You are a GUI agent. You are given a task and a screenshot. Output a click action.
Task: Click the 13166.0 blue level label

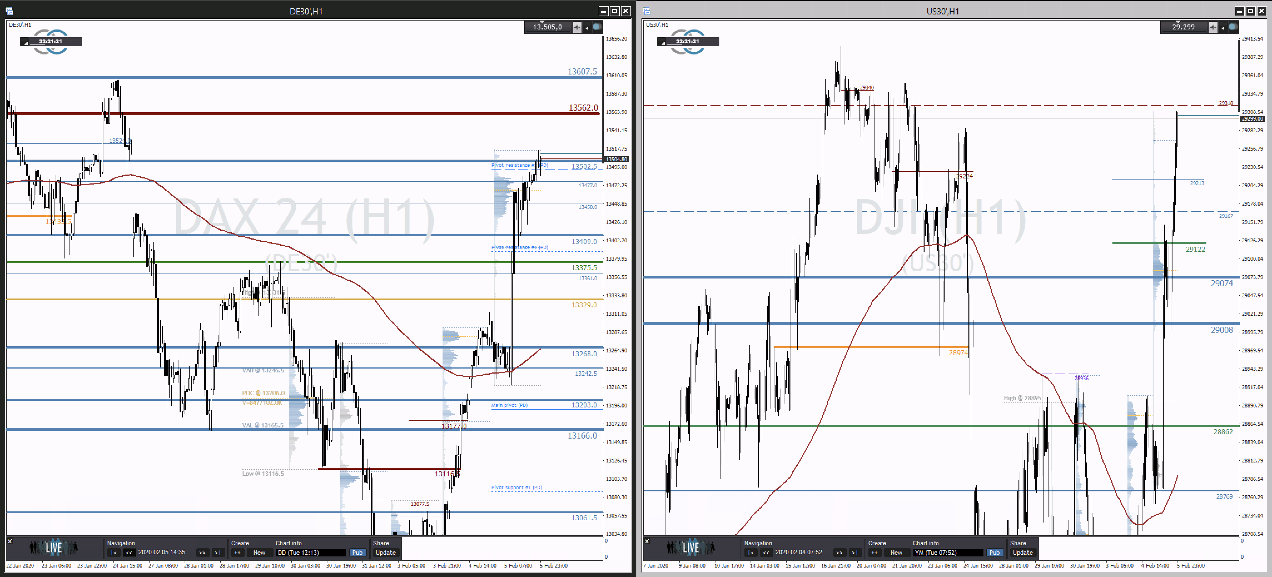click(x=582, y=435)
